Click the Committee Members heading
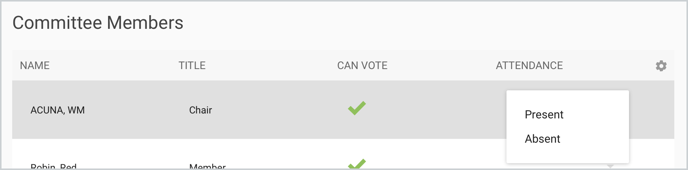 [x=98, y=23]
